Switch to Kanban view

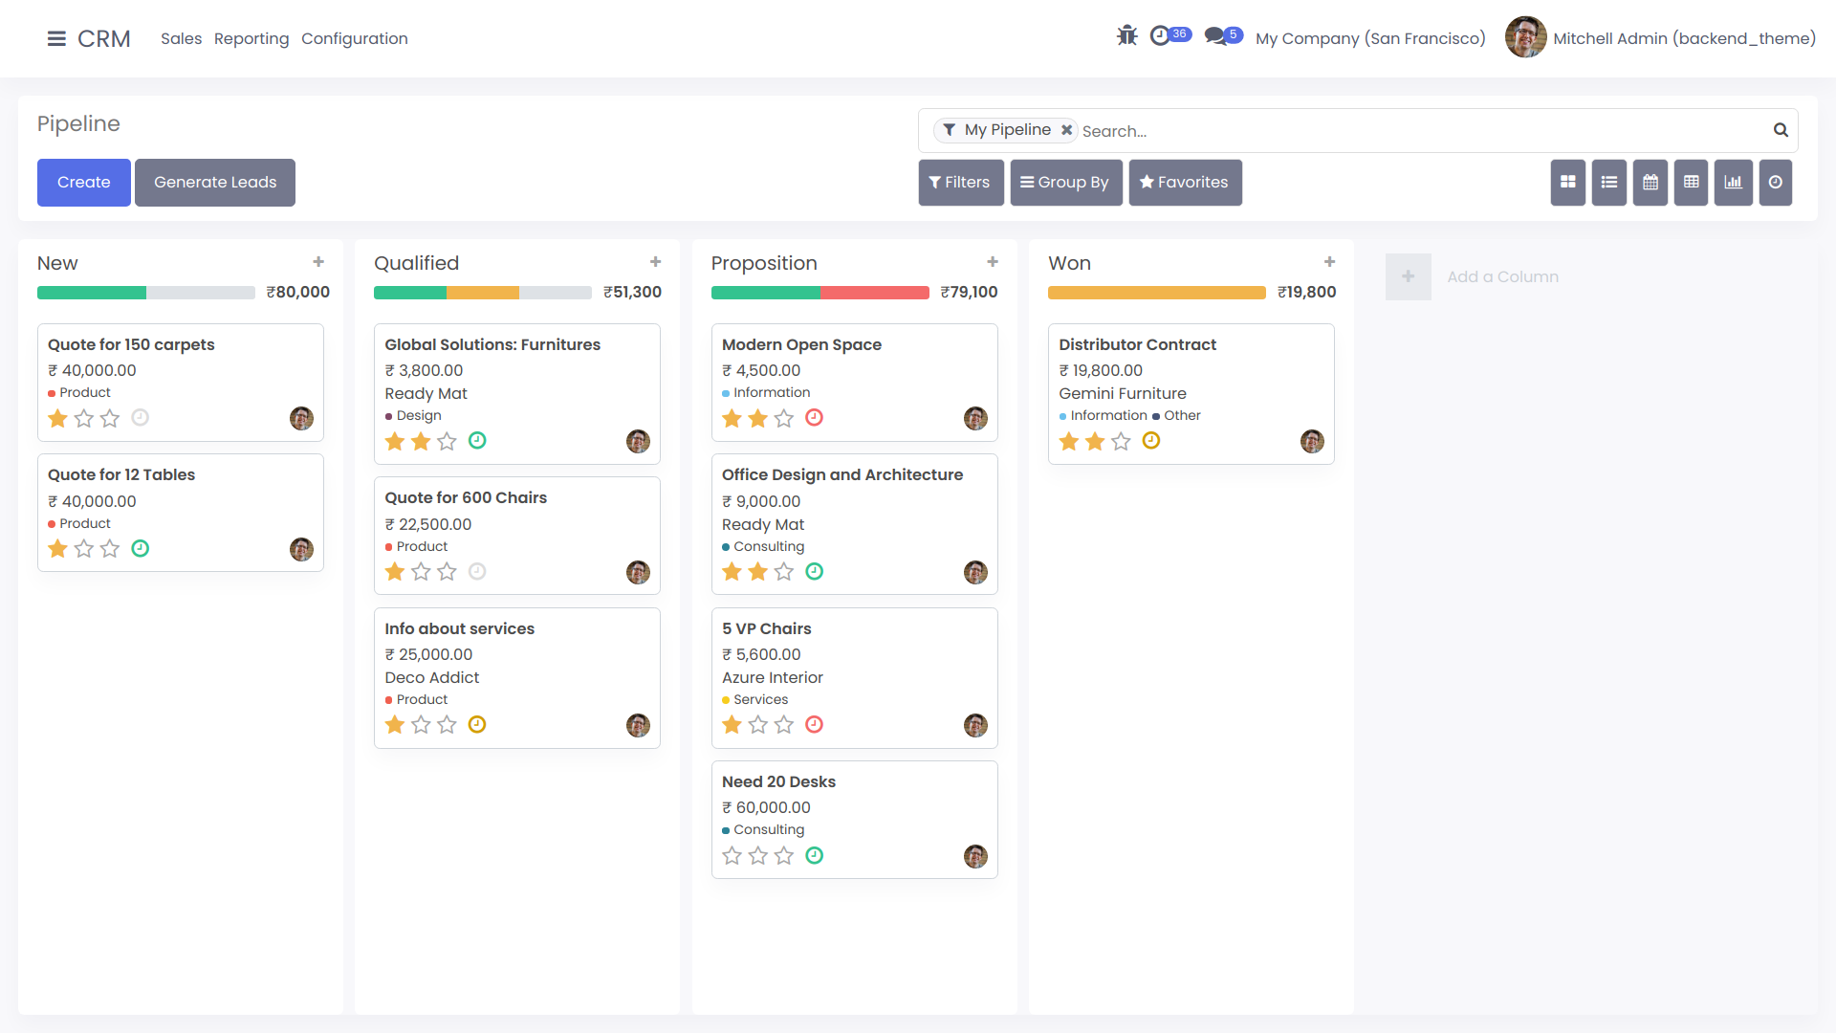[x=1567, y=183]
